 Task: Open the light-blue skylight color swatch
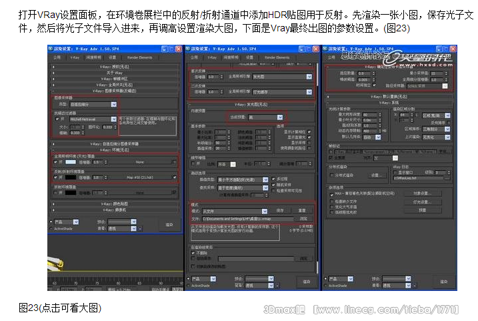(x=71, y=162)
